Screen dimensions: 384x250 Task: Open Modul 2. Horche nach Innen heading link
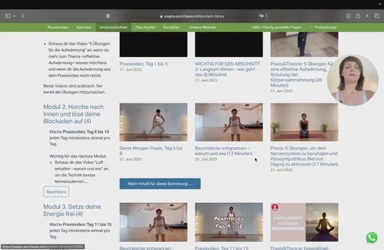[x=73, y=114]
